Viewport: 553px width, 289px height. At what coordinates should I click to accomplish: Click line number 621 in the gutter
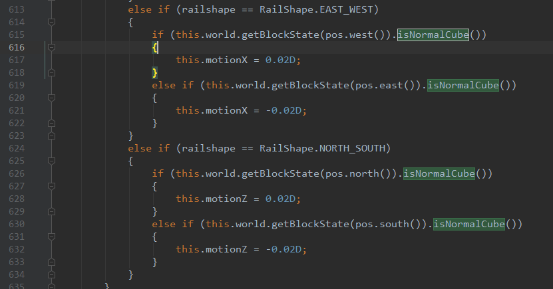coord(17,110)
